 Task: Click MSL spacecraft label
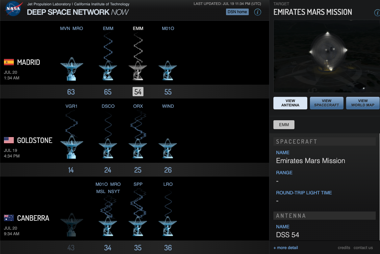(x=101, y=191)
